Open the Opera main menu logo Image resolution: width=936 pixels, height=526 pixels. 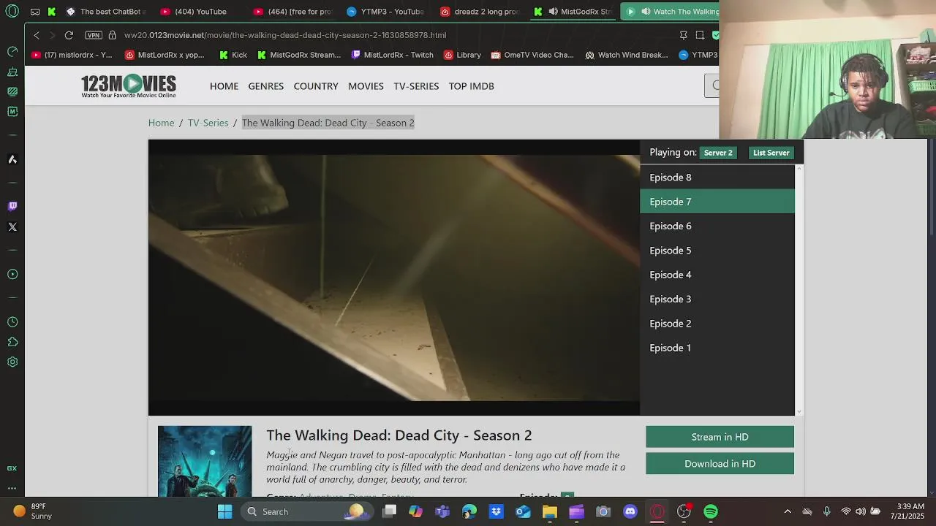click(x=12, y=12)
